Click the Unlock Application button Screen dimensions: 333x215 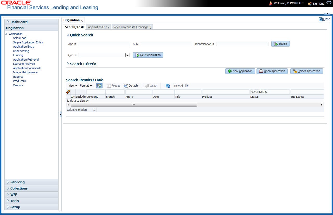(306, 71)
